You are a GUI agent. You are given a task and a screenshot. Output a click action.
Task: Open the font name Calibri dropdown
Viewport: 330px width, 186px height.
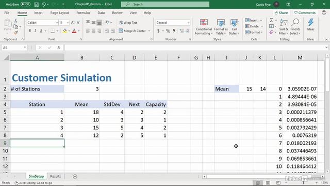coord(57,23)
